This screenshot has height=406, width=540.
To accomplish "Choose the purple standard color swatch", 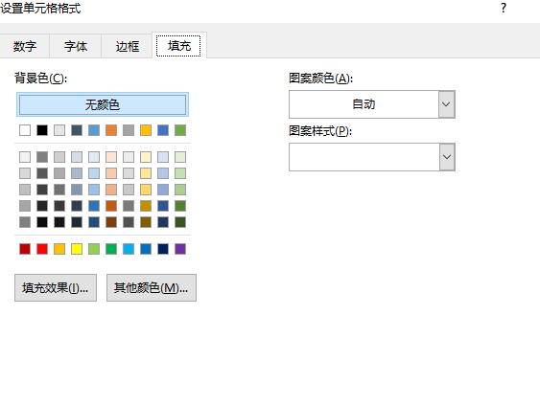I will (180, 249).
